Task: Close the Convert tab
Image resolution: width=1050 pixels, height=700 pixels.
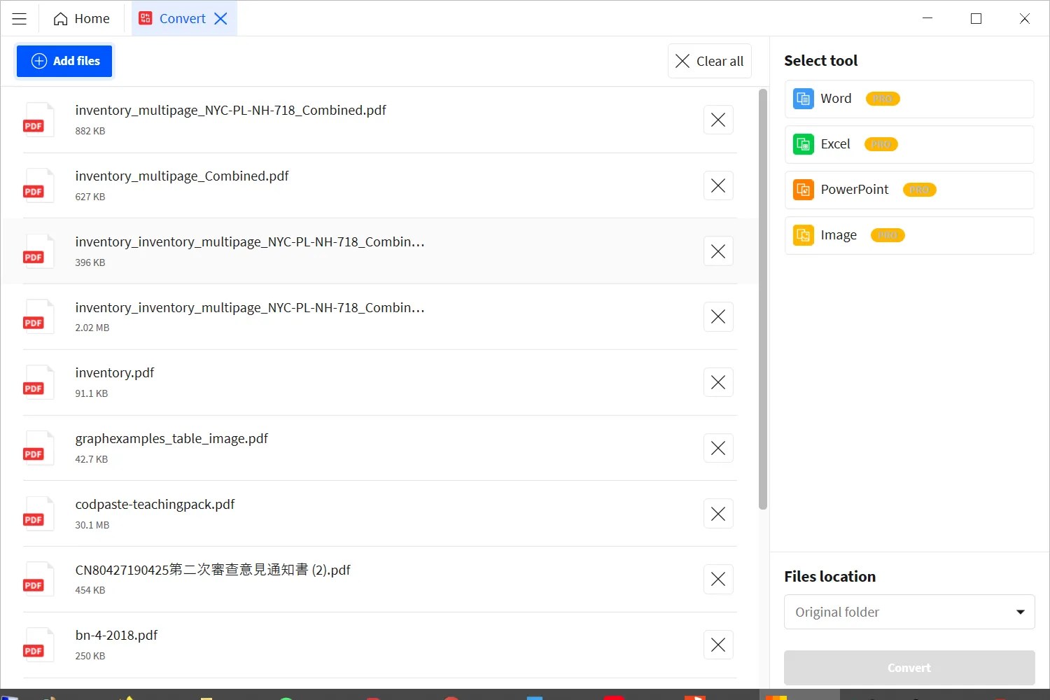Action: 220,19
